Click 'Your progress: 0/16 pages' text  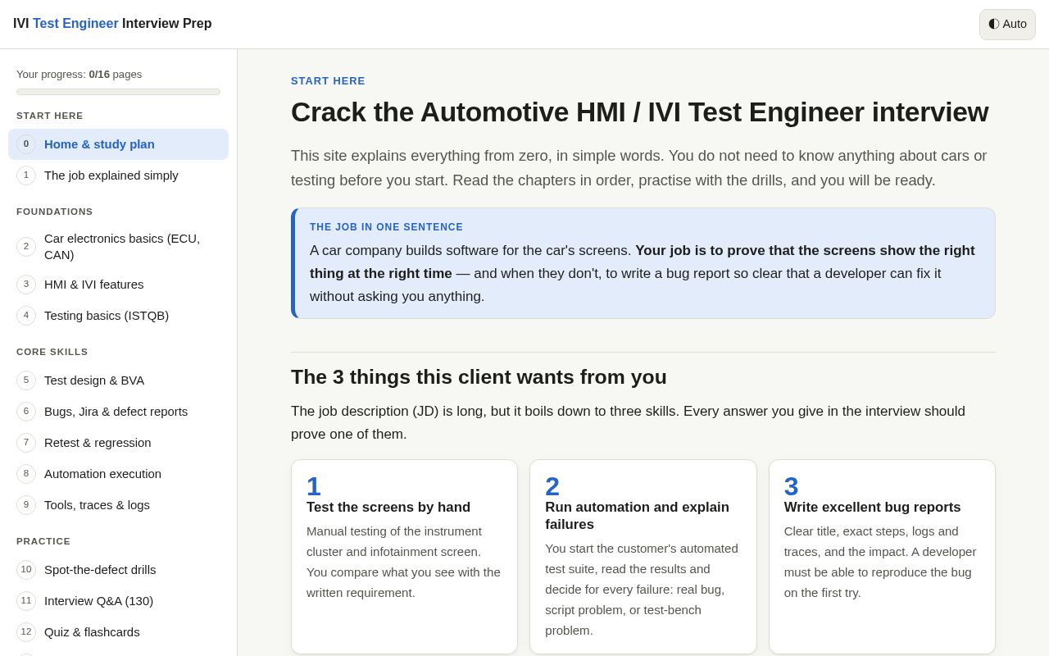point(79,75)
